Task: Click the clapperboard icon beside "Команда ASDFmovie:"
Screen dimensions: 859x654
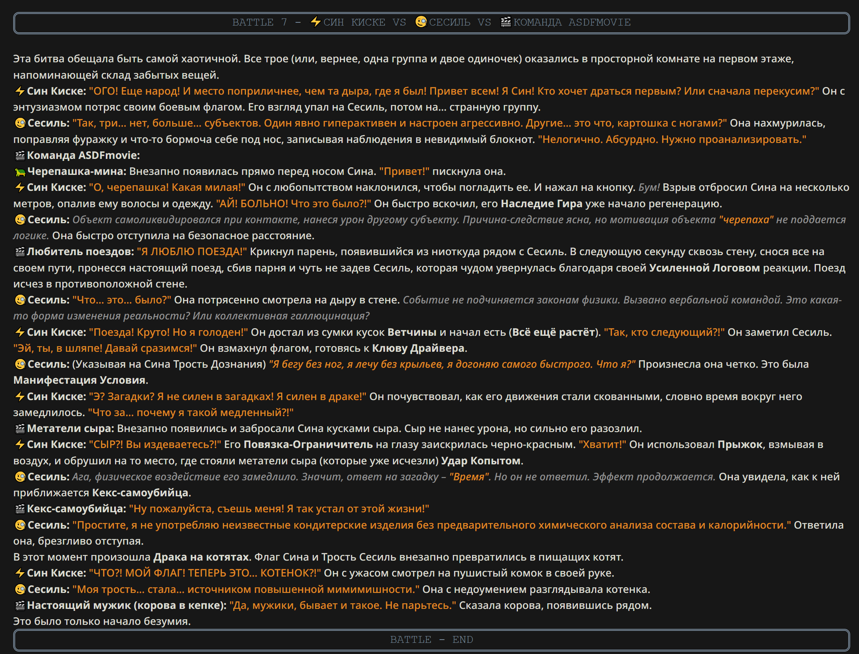Action: pyautogui.click(x=20, y=156)
